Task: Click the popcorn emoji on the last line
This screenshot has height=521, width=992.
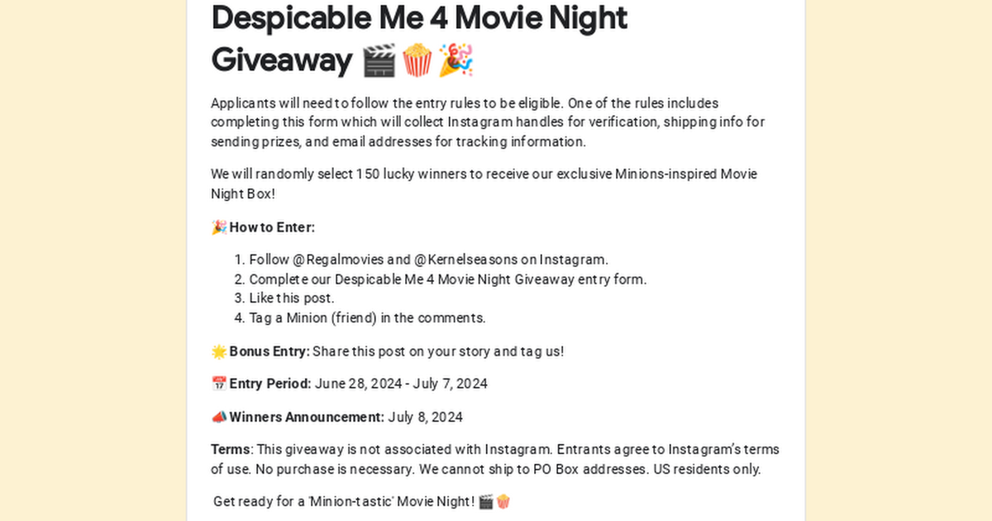Action: pyautogui.click(x=503, y=501)
